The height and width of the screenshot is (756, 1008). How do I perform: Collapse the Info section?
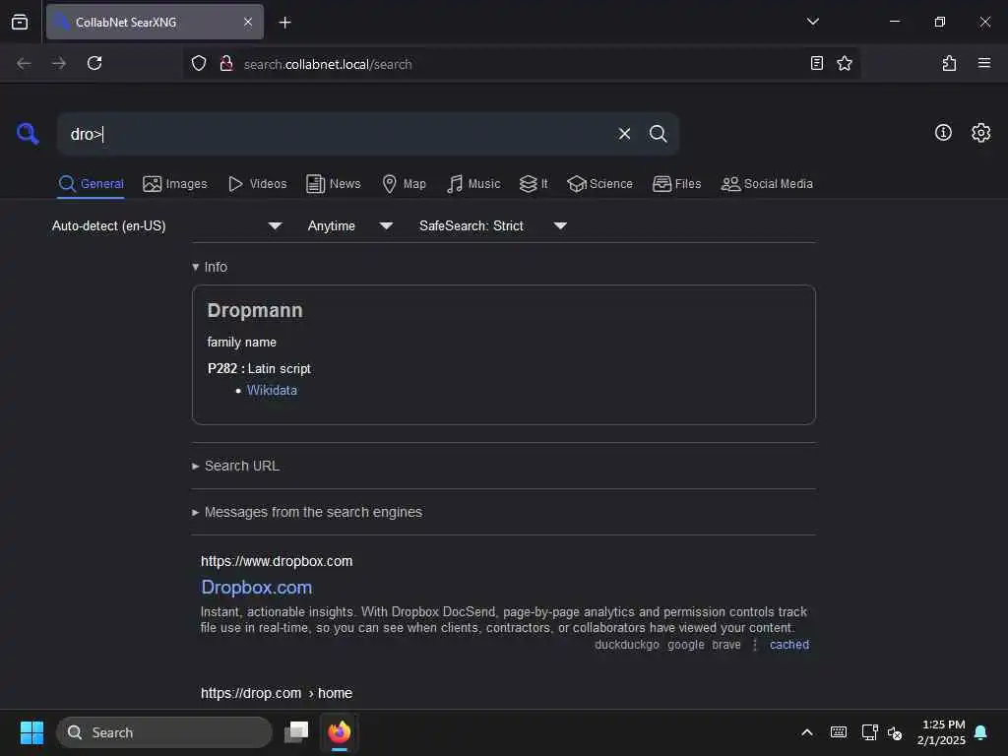210,267
